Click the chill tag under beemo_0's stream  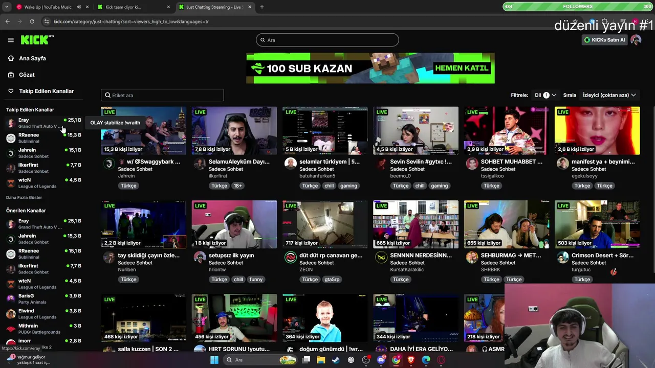click(x=420, y=186)
